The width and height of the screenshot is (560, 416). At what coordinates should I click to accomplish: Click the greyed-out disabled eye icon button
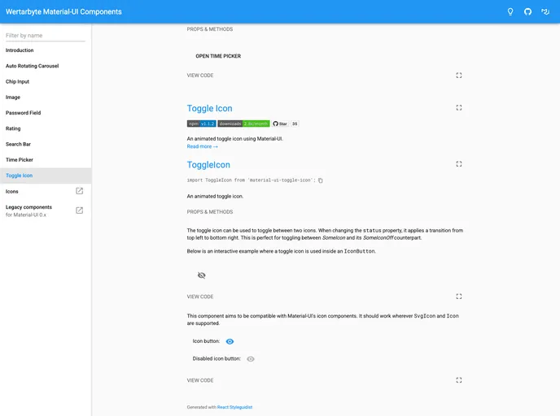pos(251,359)
